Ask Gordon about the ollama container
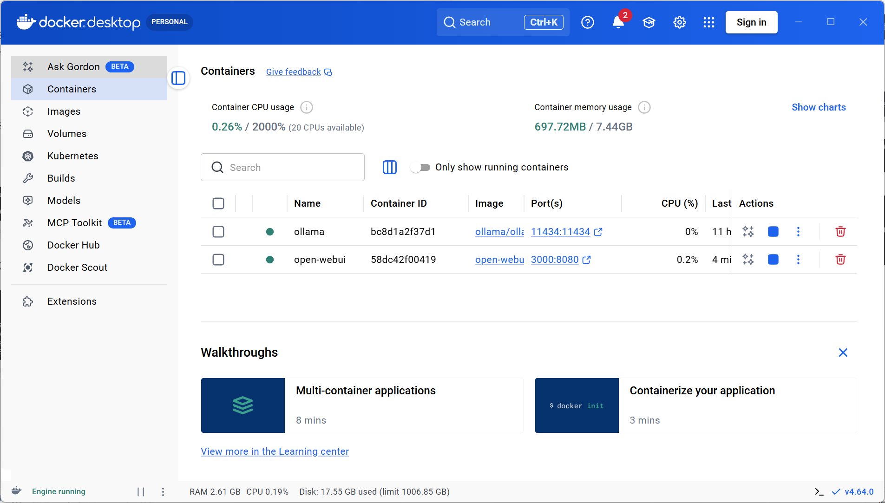 (x=748, y=231)
